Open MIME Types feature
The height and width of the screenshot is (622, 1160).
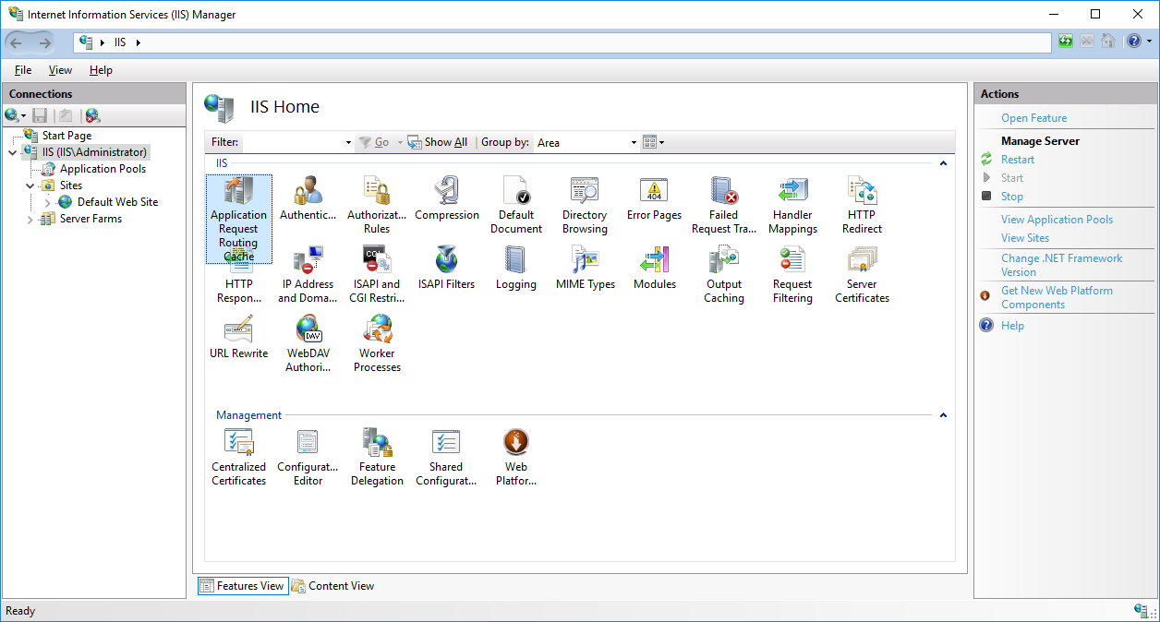(x=586, y=269)
